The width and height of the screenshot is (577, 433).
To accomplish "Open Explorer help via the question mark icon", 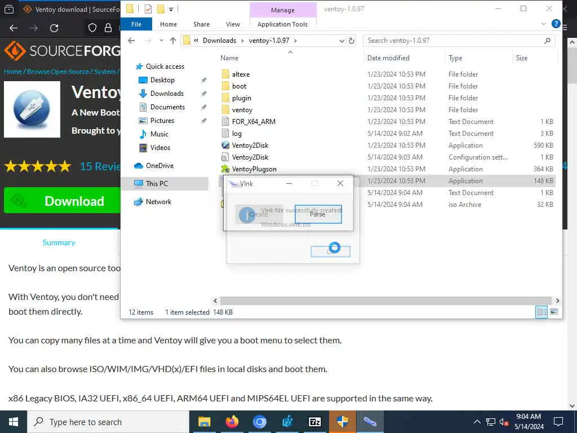I will click(x=556, y=24).
